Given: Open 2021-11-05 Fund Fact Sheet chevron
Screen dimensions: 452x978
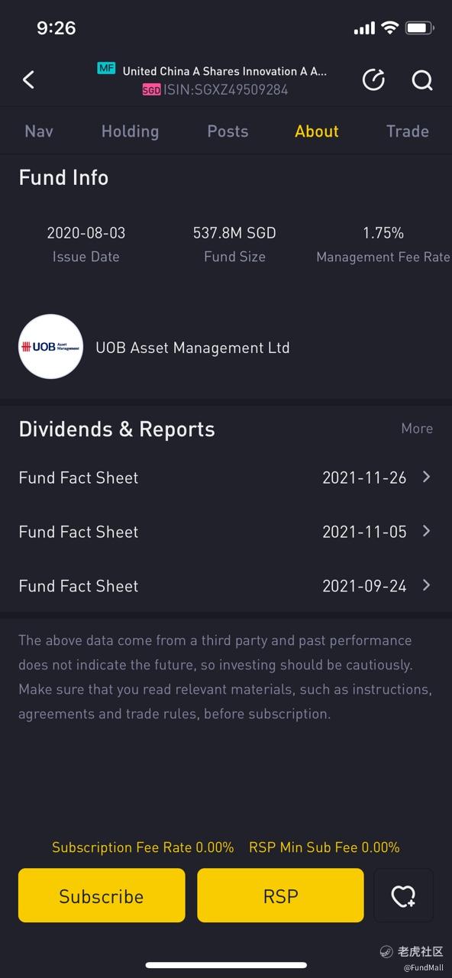Looking at the screenshot, I should pyautogui.click(x=426, y=531).
